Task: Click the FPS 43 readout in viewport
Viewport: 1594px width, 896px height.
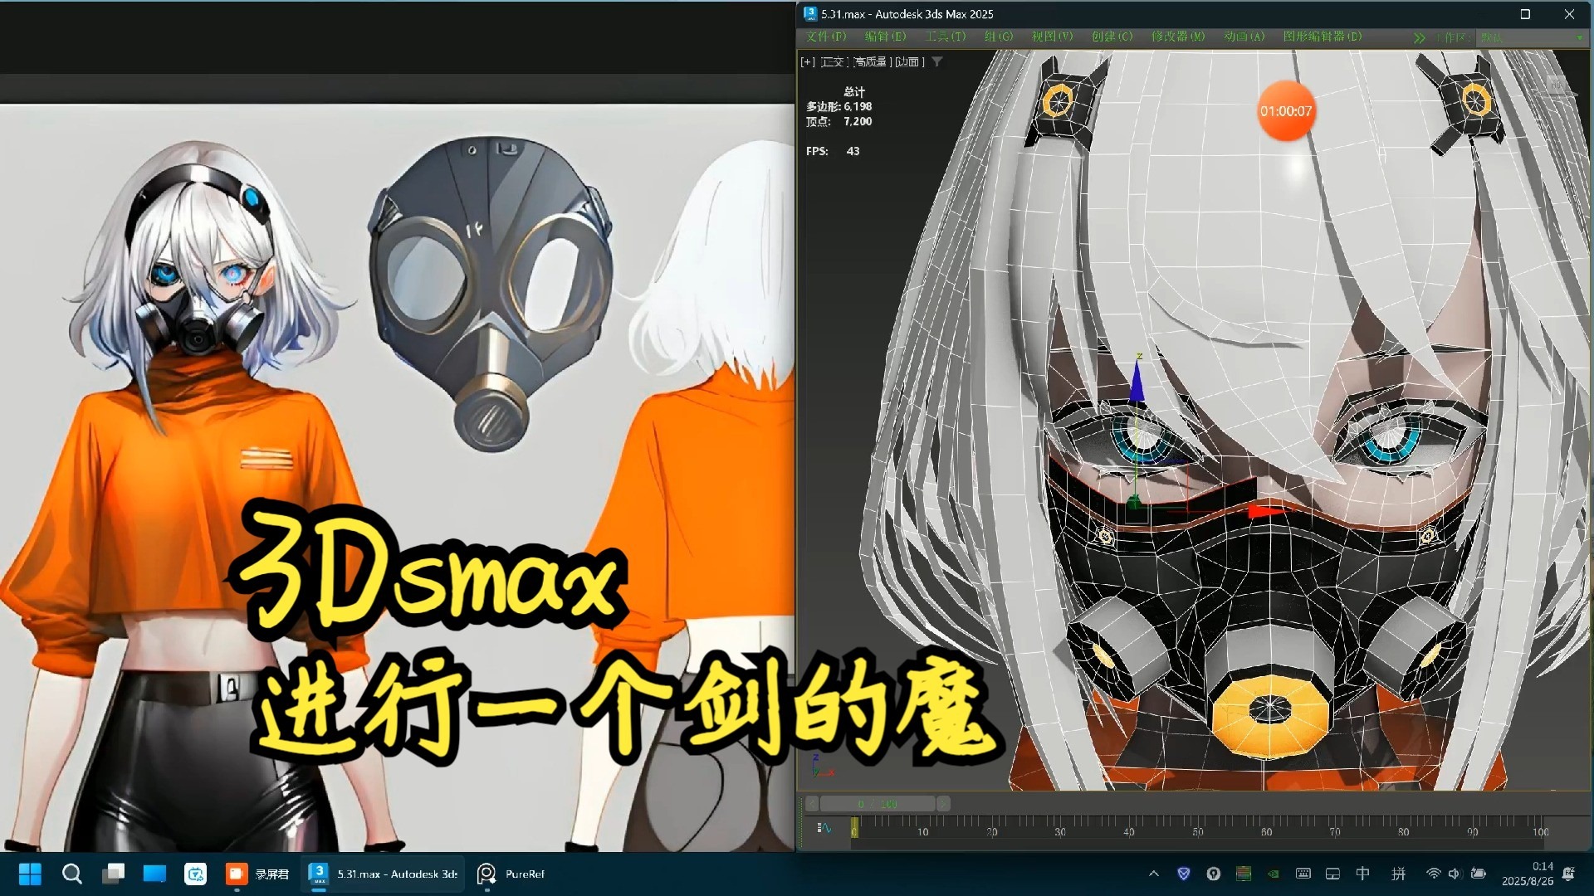Action: tap(833, 151)
